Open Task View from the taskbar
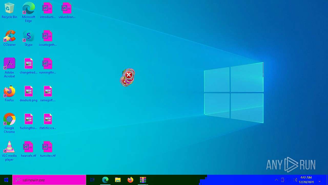The width and height of the screenshot is (328, 185). tap(92, 180)
